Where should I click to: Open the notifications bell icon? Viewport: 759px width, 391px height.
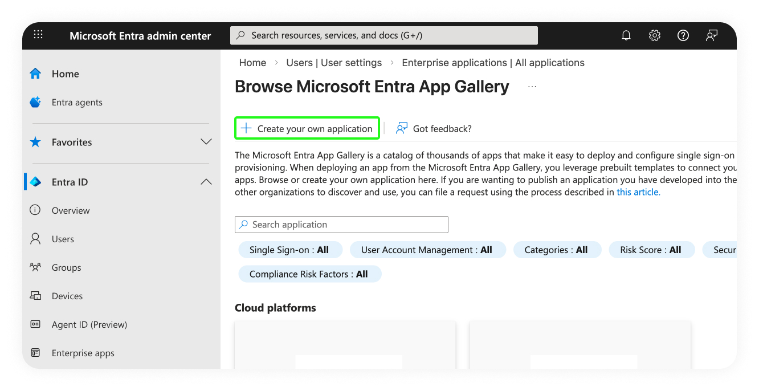[x=626, y=35]
